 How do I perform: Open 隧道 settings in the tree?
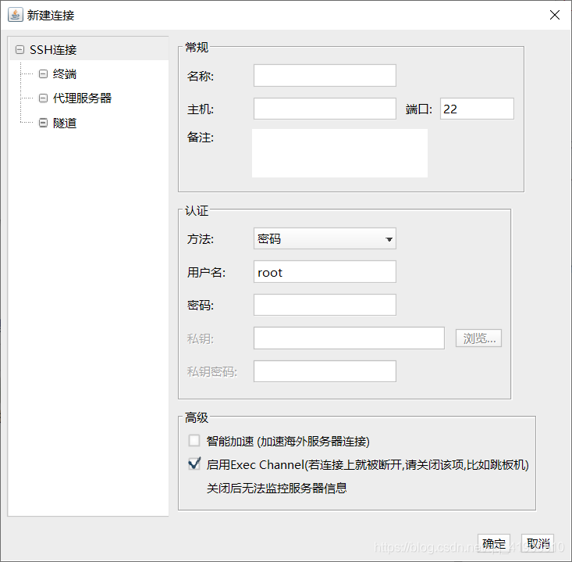[65, 123]
